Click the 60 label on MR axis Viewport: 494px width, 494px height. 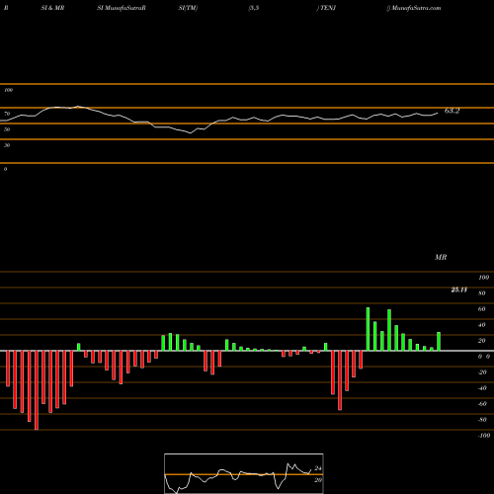point(482,309)
